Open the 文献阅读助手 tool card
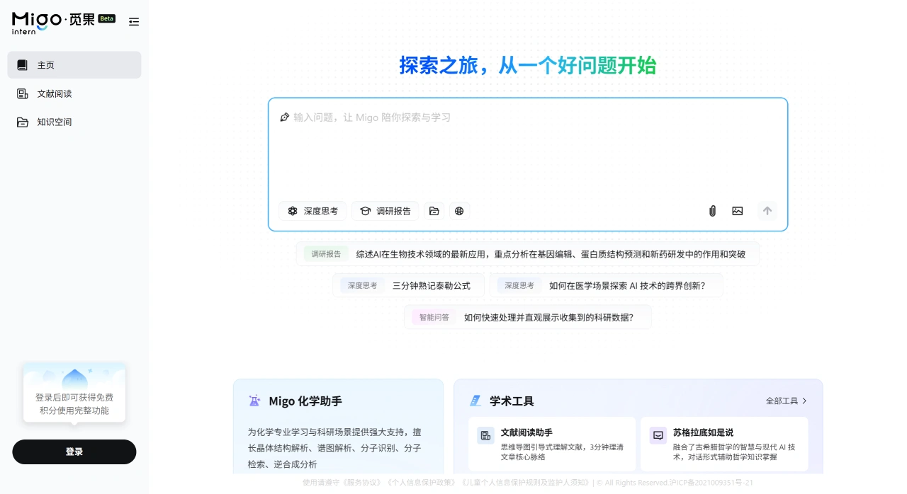This screenshot has height=494, width=907. click(x=552, y=444)
